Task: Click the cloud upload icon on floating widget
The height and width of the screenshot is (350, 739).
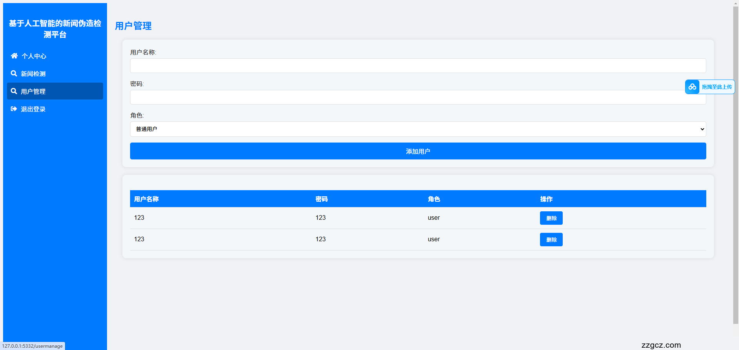Action: point(692,87)
